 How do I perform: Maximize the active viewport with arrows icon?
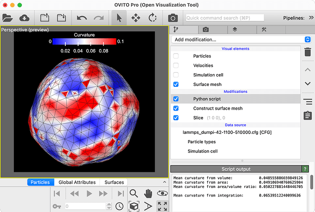tap(163, 206)
